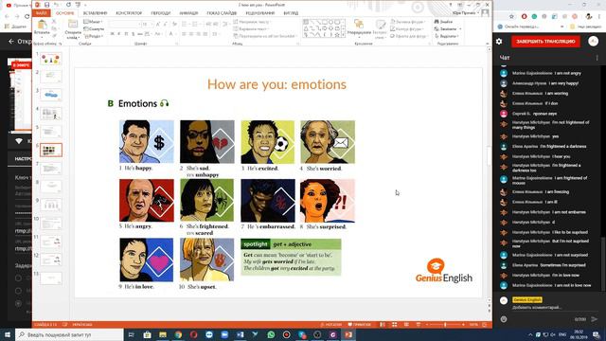Insert a bulleted list
606x341 pixels.
(185, 25)
